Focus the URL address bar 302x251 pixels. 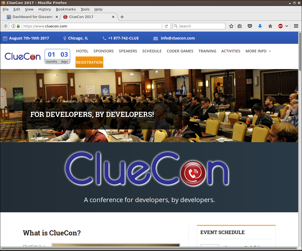pos(93,26)
